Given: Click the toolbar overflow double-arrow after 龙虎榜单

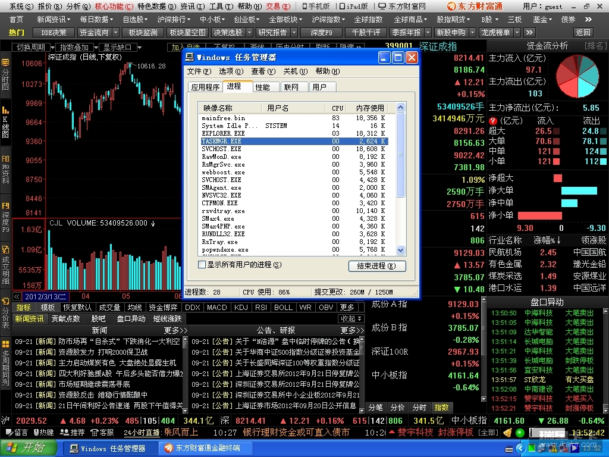Looking at the screenshot, I should pyautogui.click(x=529, y=32).
